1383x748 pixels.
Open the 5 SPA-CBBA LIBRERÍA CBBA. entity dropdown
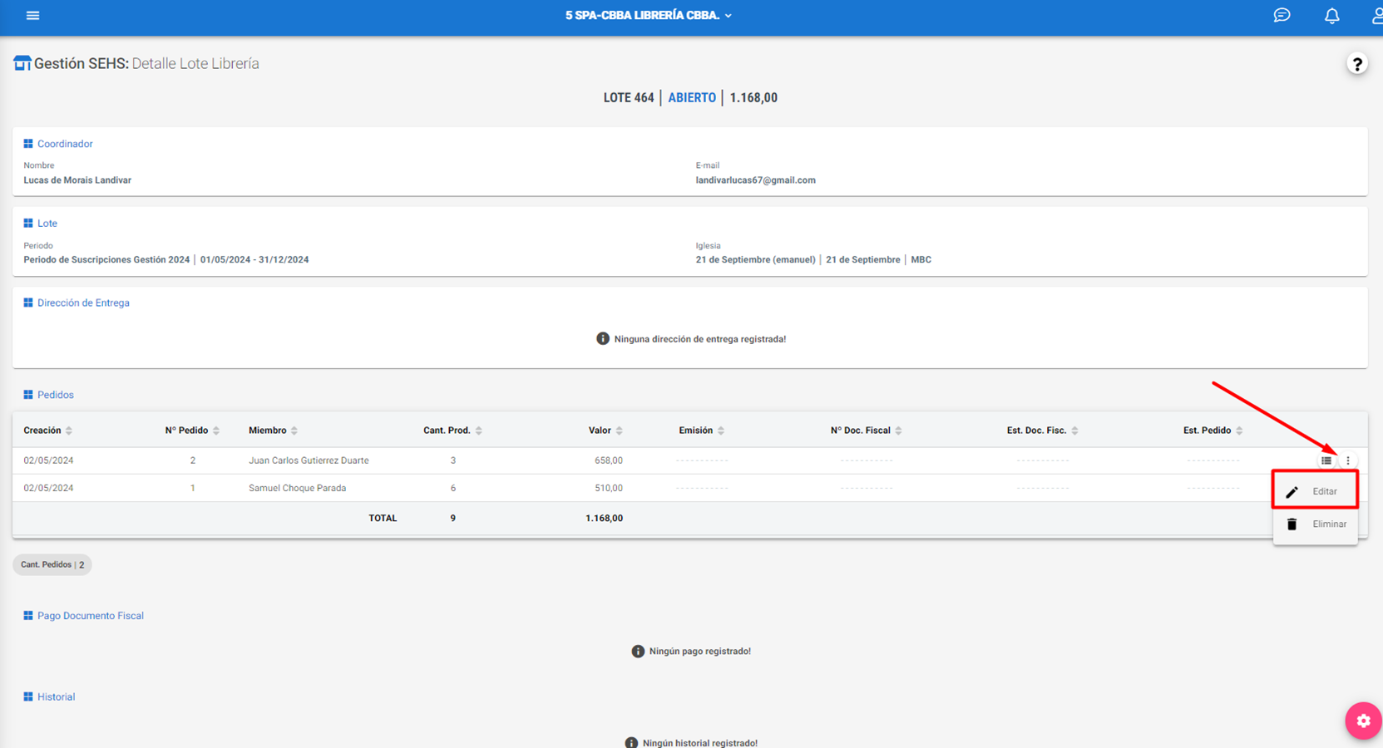coord(649,16)
